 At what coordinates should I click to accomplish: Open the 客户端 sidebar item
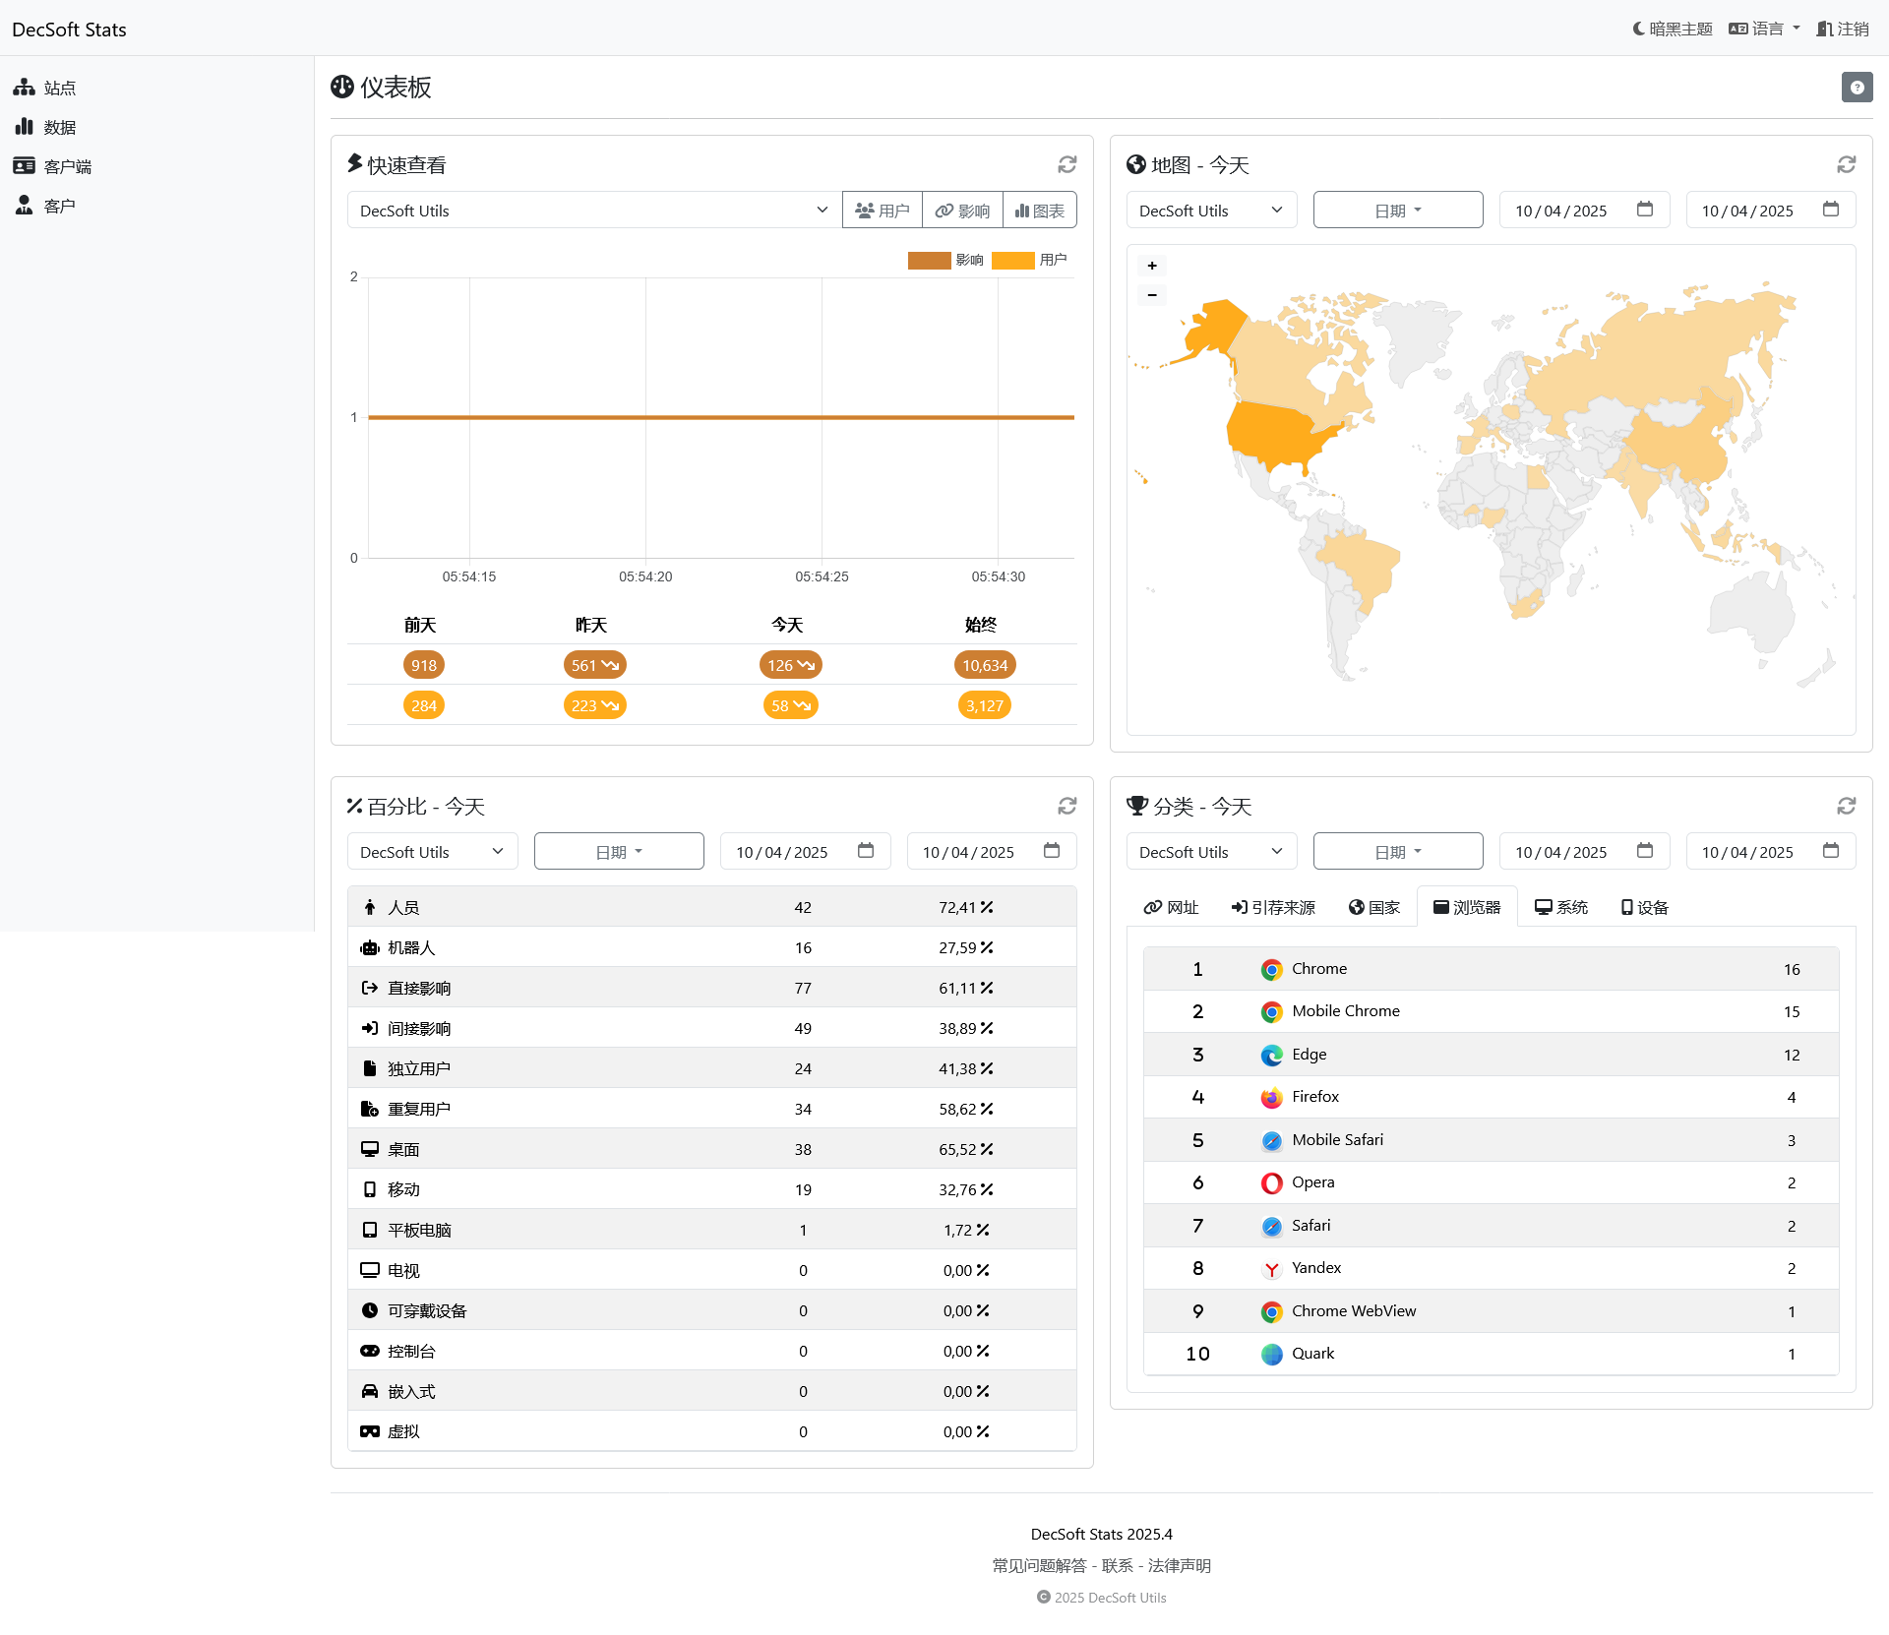coord(69,165)
